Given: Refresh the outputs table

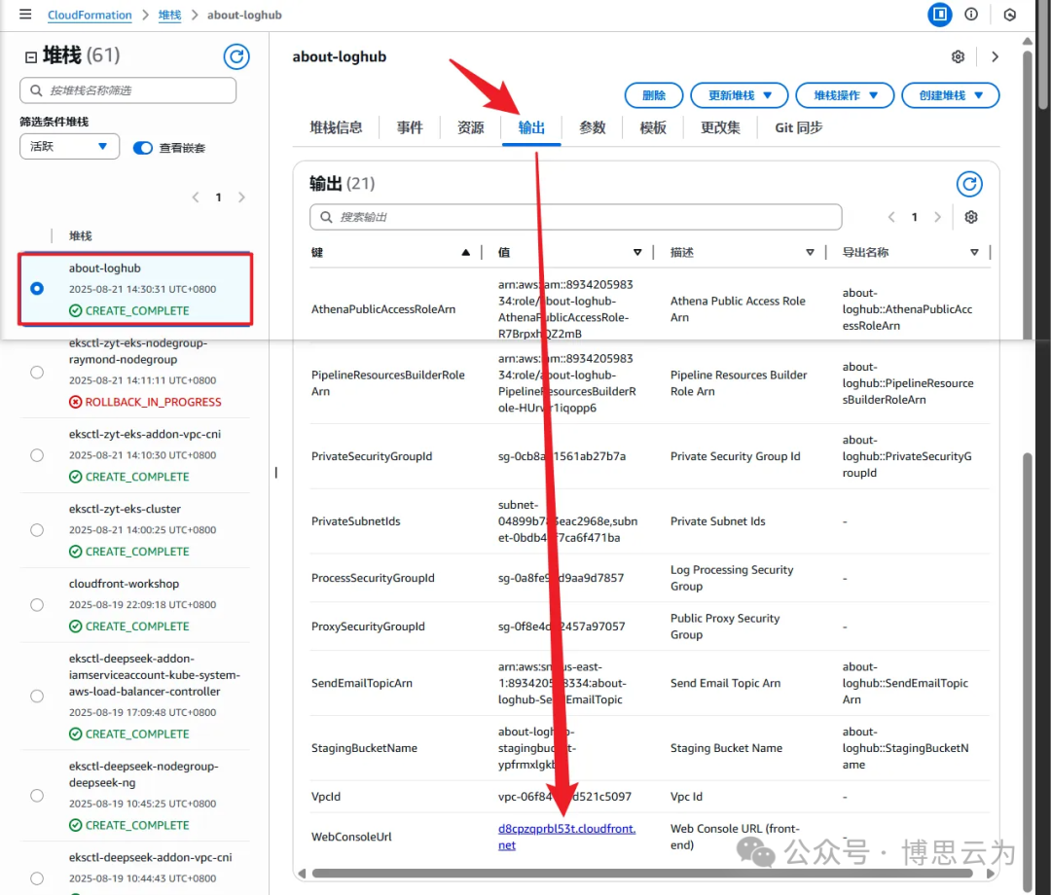Looking at the screenshot, I should (x=969, y=184).
